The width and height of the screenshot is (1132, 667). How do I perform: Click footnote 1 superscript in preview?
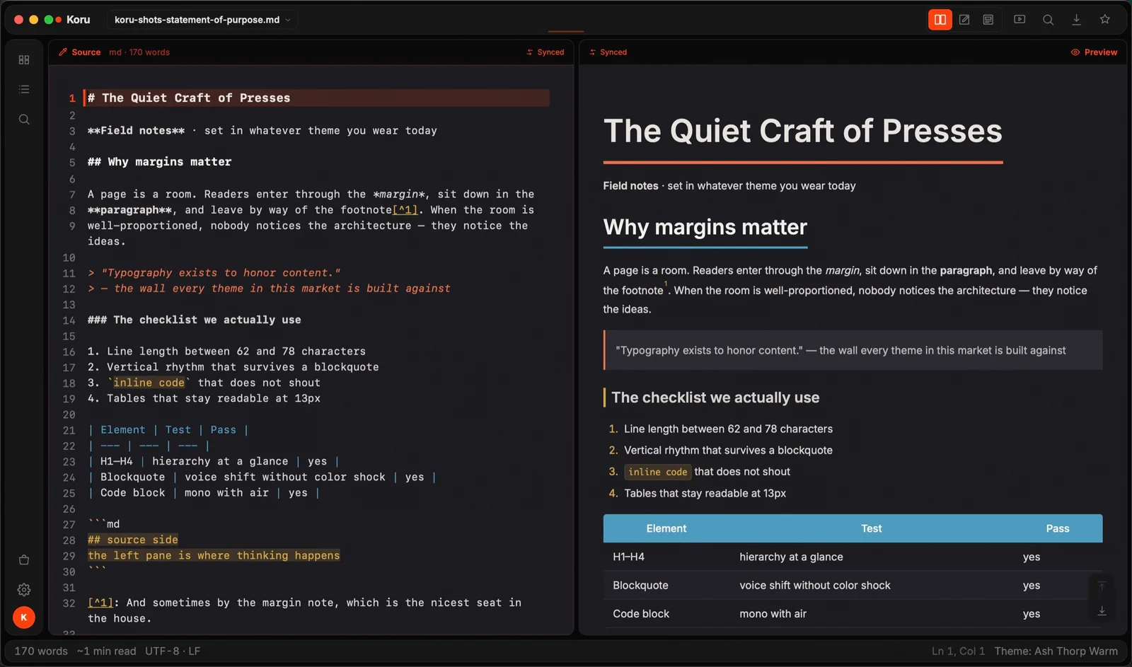666,284
